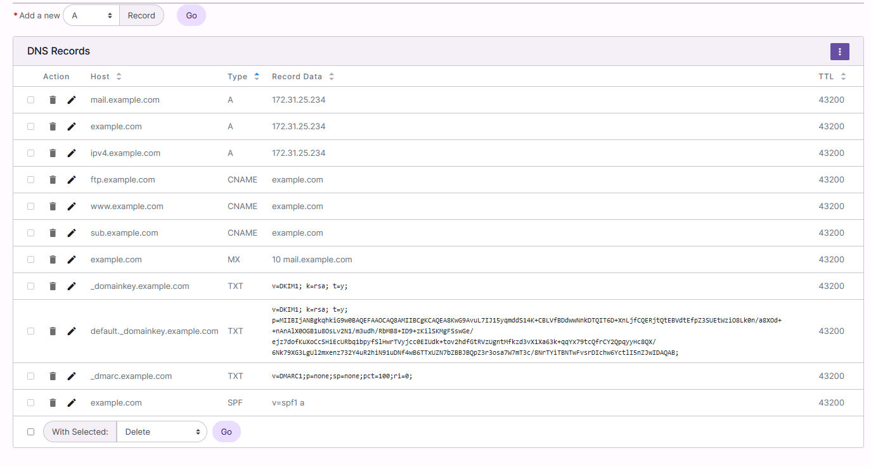Viewport: 871px width, 467px height.
Task: Edit the MX record for example.com
Action: pyautogui.click(x=71, y=259)
